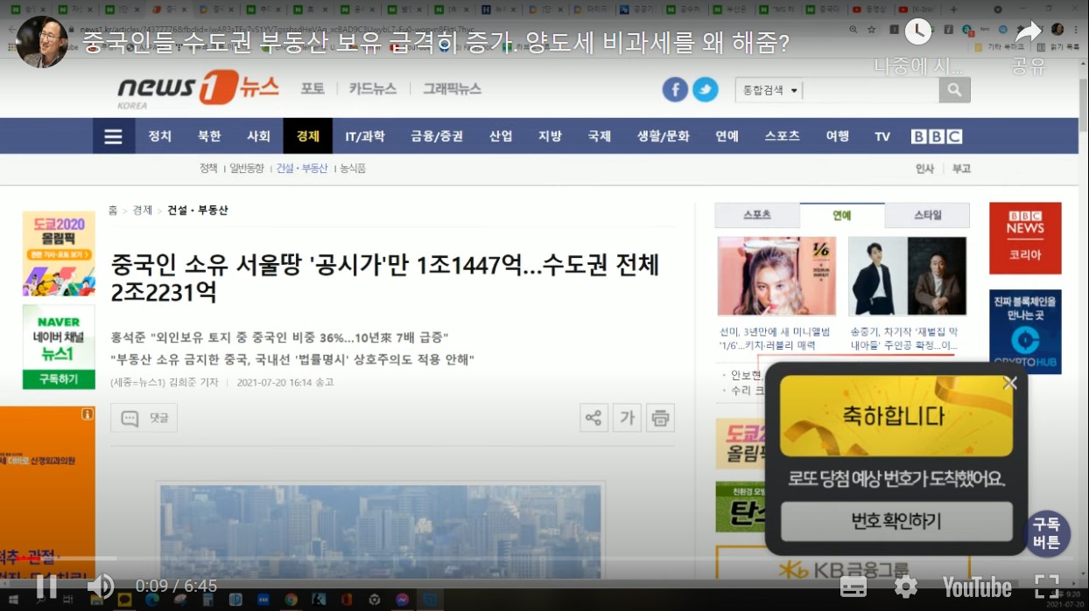Screen dimensions: 1089x611
Task: Click the Twitter icon in the header
Action: click(706, 89)
